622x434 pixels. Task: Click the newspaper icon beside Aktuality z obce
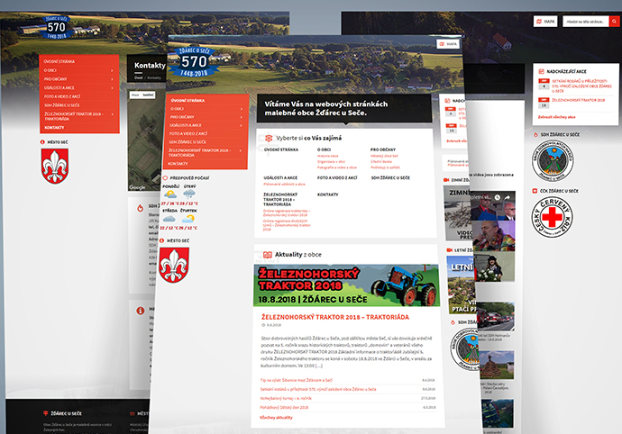[268, 255]
